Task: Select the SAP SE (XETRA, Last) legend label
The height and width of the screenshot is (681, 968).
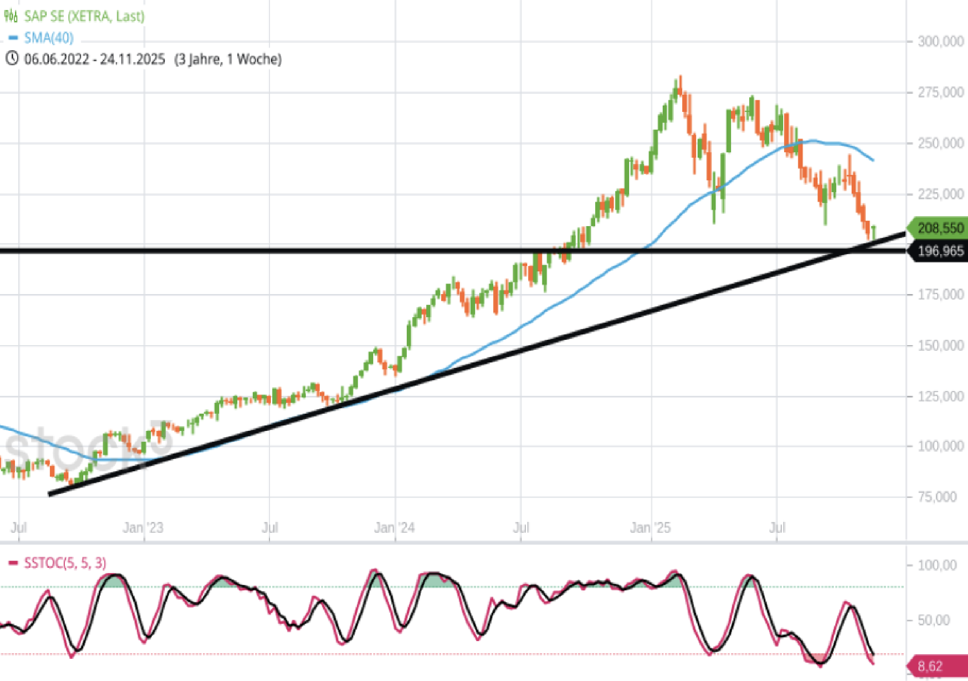Action: 84,16
